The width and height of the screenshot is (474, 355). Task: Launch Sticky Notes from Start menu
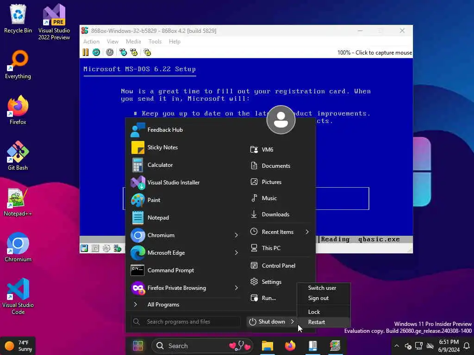[185, 147]
